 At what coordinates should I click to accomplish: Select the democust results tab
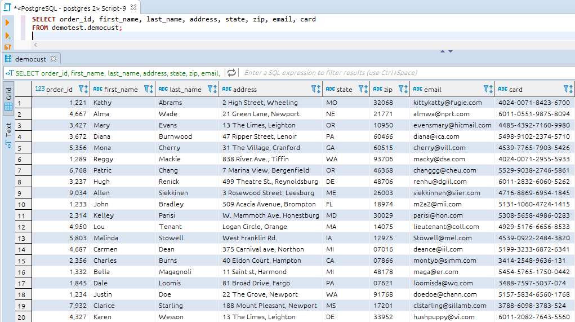pos(30,59)
